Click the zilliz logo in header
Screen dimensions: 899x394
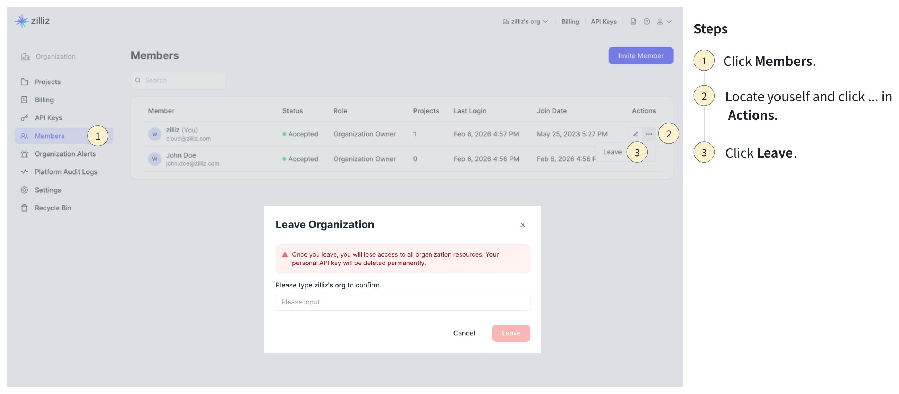(32, 21)
